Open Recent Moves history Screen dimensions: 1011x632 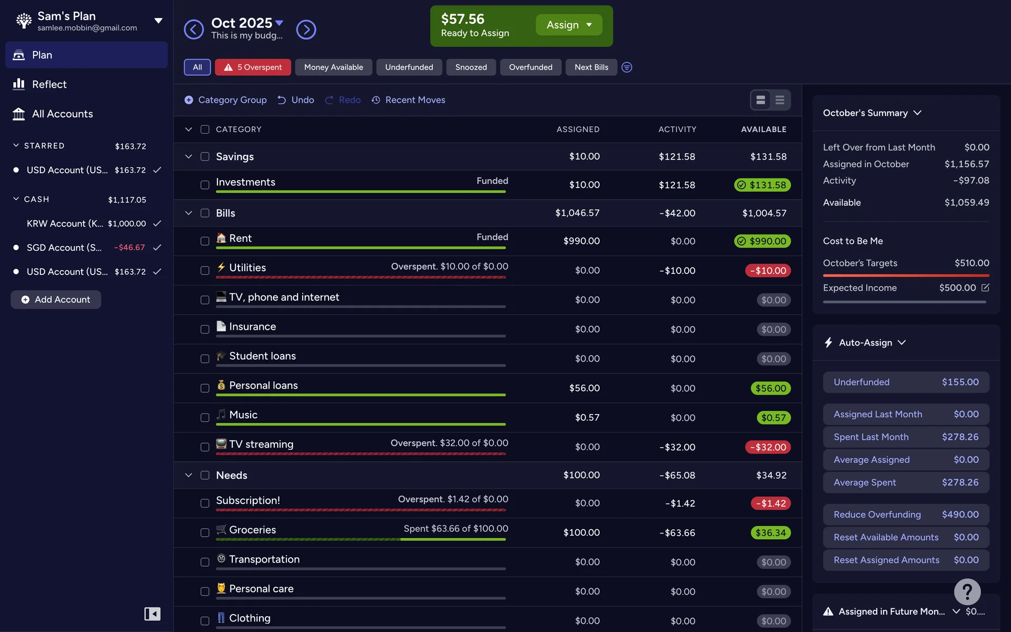[x=409, y=100]
